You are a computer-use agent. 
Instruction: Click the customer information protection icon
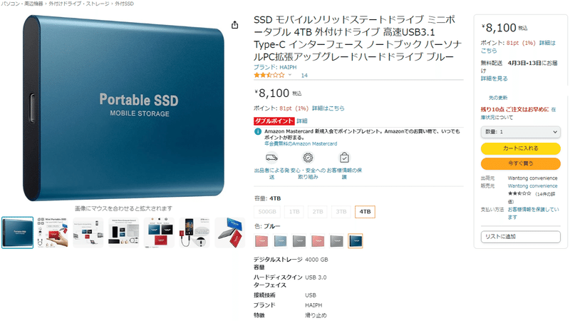344,158
